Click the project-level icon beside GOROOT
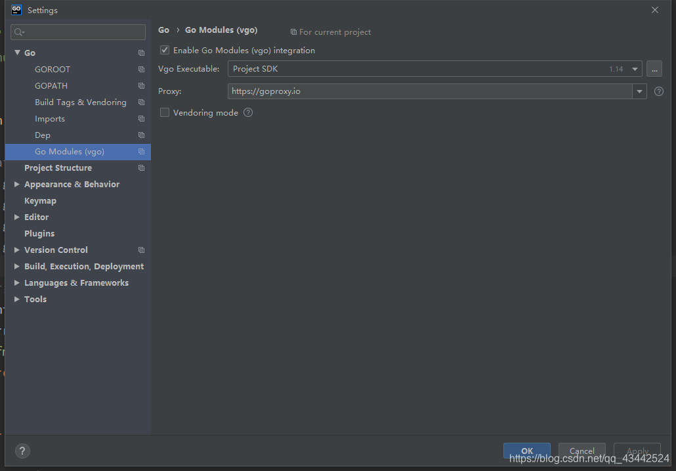 click(141, 69)
